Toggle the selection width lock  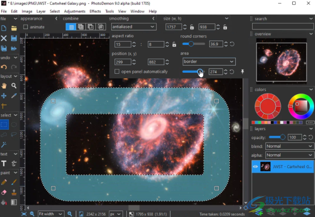tap(192, 27)
